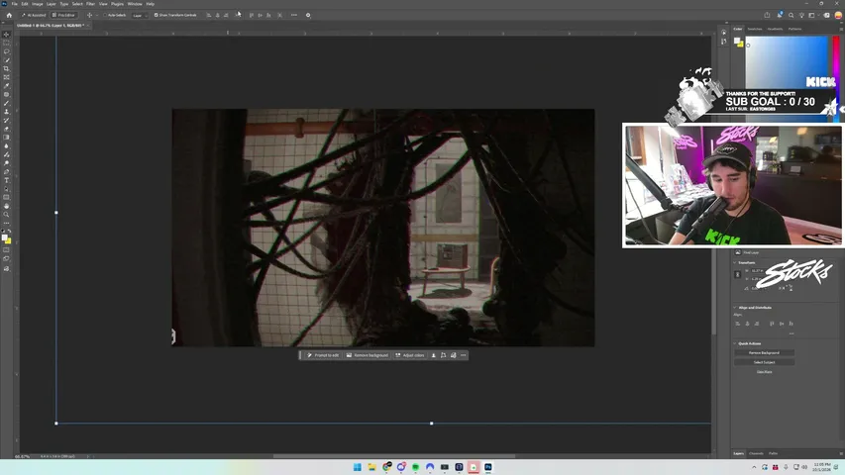Image resolution: width=845 pixels, height=475 pixels.
Task: Select the Blur tool
Action: 7,145
